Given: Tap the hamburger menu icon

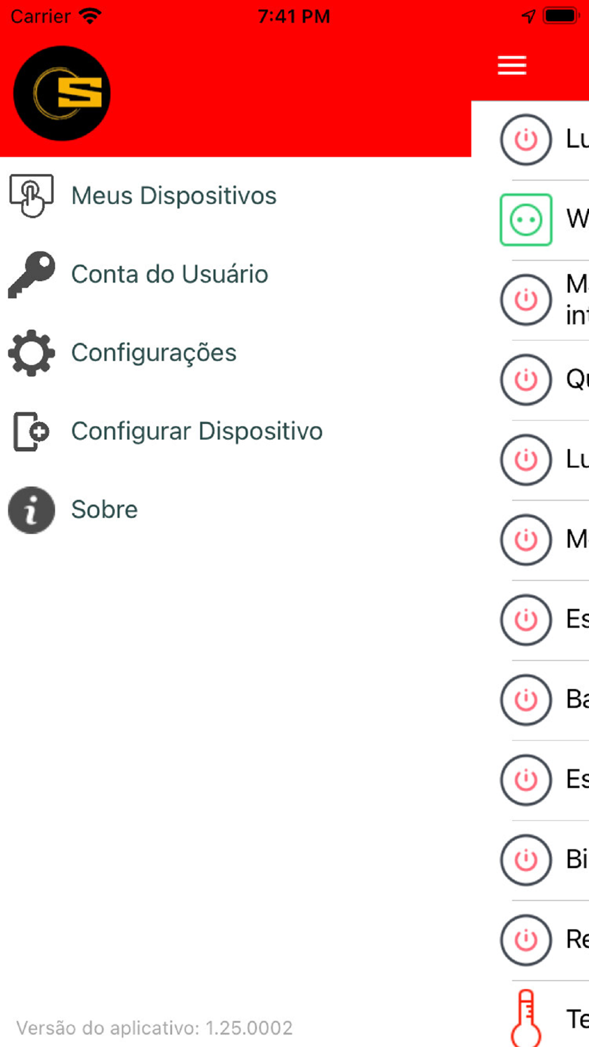Looking at the screenshot, I should (x=511, y=65).
